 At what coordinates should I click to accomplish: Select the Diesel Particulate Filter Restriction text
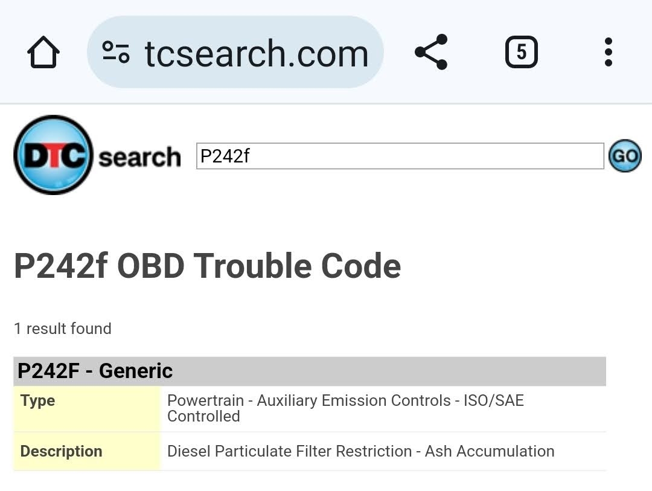[x=289, y=452]
